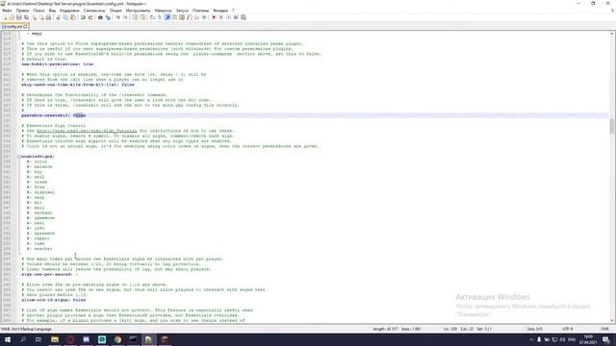The width and height of the screenshot is (616, 346).
Task: Select the config.yml document tab
Action: 14,26
